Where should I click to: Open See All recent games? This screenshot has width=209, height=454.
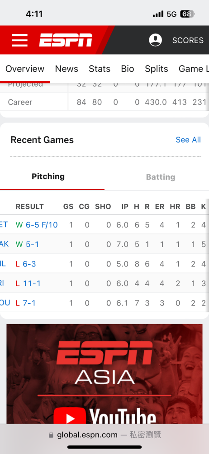pyautogui.click(x=188, y=139)
